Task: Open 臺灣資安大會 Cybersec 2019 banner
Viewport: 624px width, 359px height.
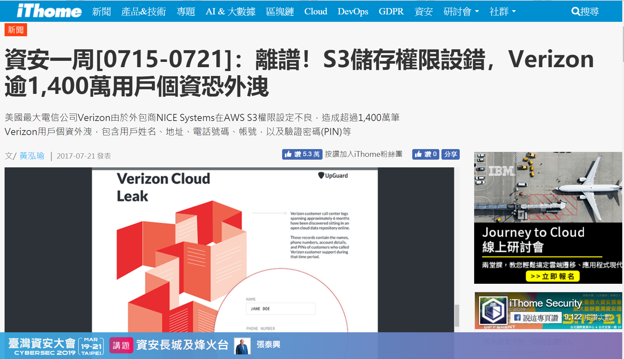Action: (x=56, y=346)
